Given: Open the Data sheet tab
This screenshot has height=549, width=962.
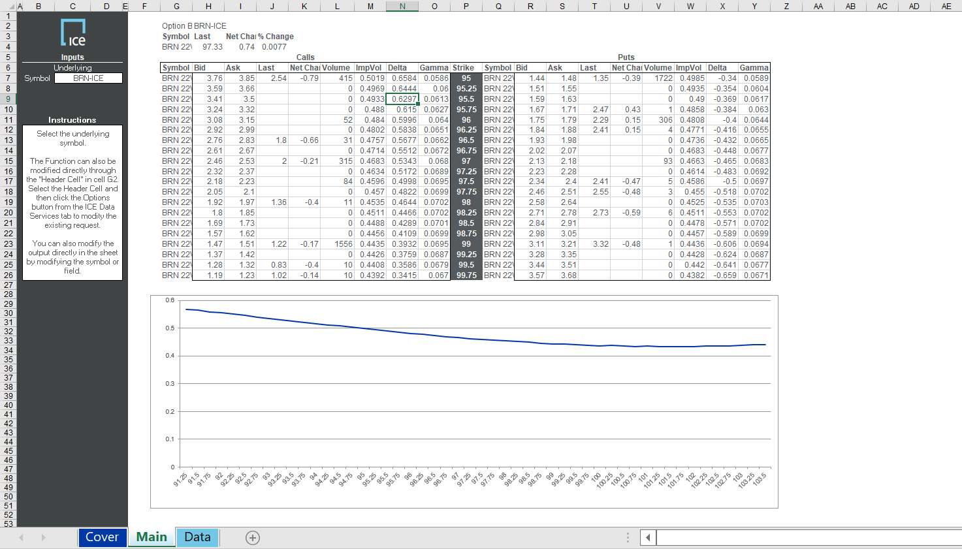Looking at the screenshot, I should [197, 537].
